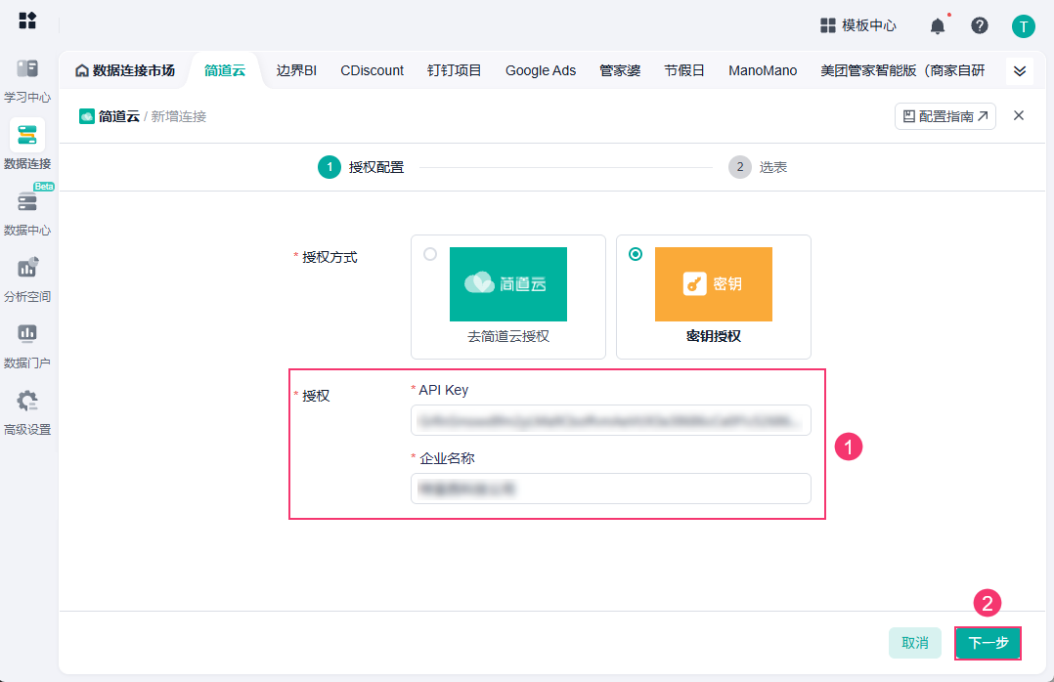This screenshot has width=1054, height=682.
Task: Click the green 简道云 logo image
Action: tap(508, 284)
